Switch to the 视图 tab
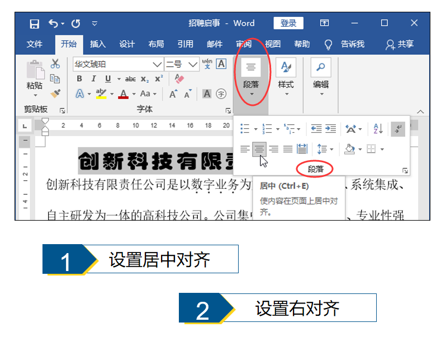This screenshot has width=441, height=341. [x=273, y=44]
